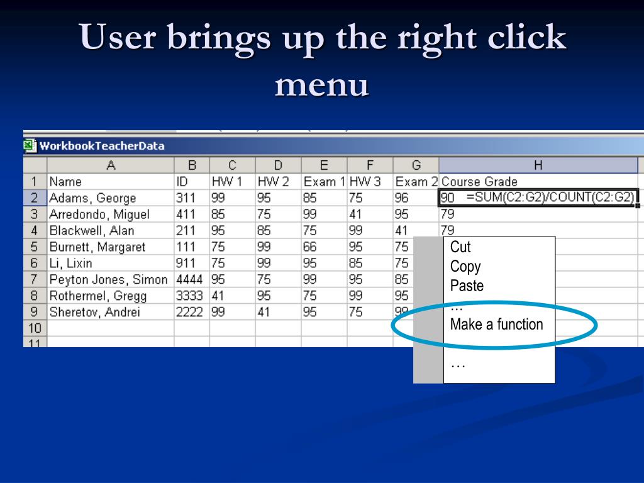The width and height of the screenshot is (644, 483).
Task: Choose Paste from the context menu
Action: click(467, 286)
